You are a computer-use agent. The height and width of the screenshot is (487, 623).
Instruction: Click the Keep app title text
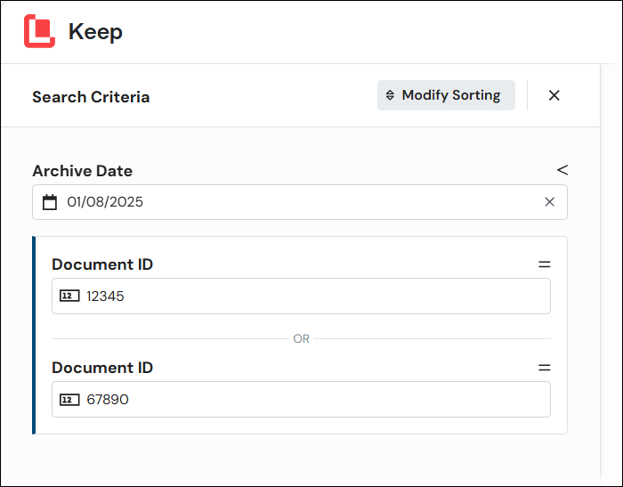click(x=95, y=32)
